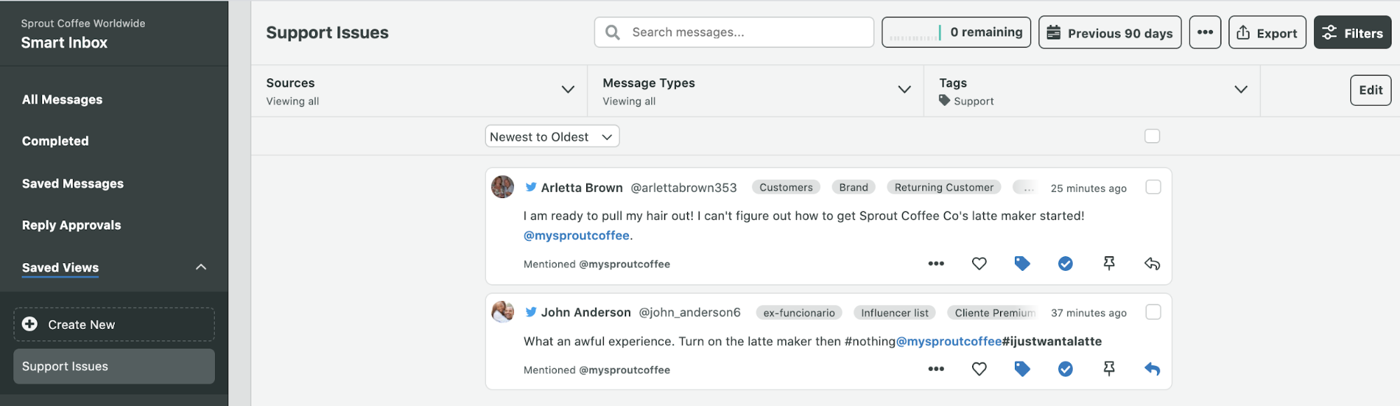This screenshot has width=1400, height=406.
Task: Click John Anderson's profile avatar
Action: (x=502, y=311)
